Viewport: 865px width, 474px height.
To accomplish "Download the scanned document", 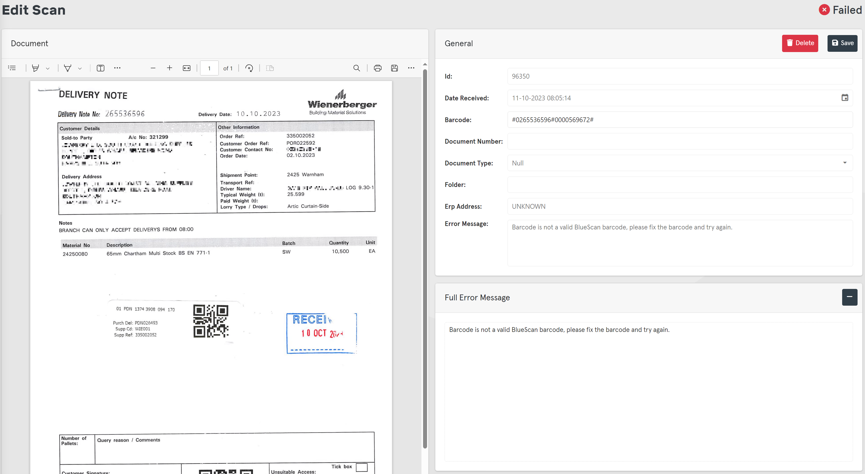I will click(x=394, y=68).
